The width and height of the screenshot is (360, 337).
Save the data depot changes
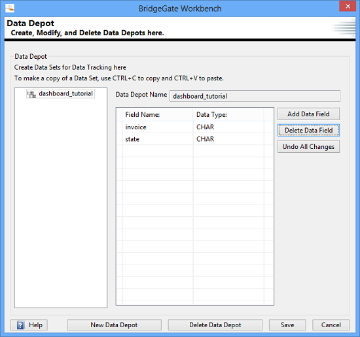tap(287, 325)
